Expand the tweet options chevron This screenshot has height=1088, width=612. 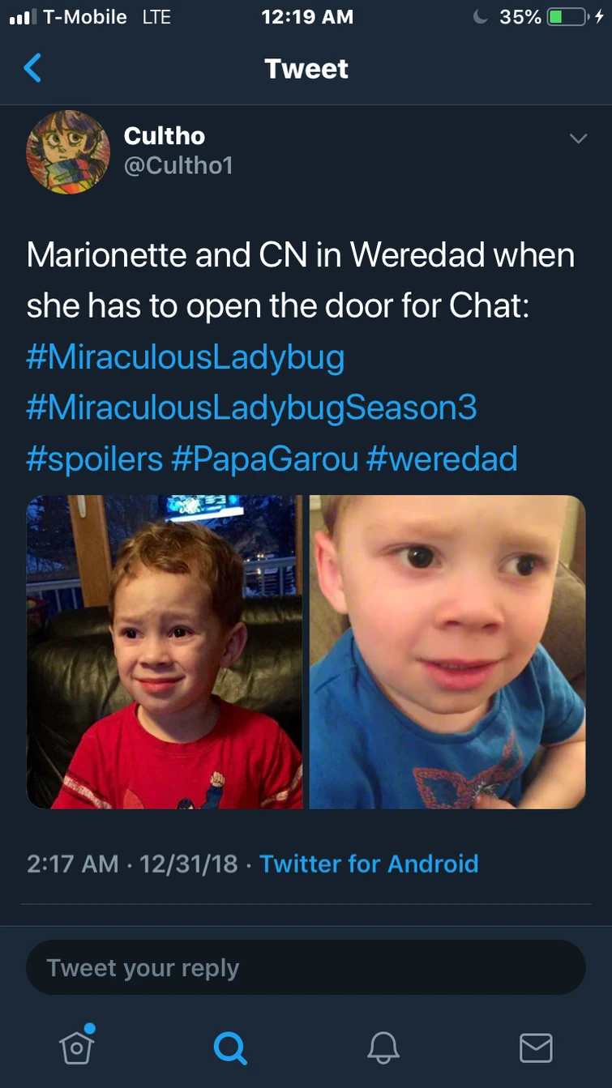(578, 139)
